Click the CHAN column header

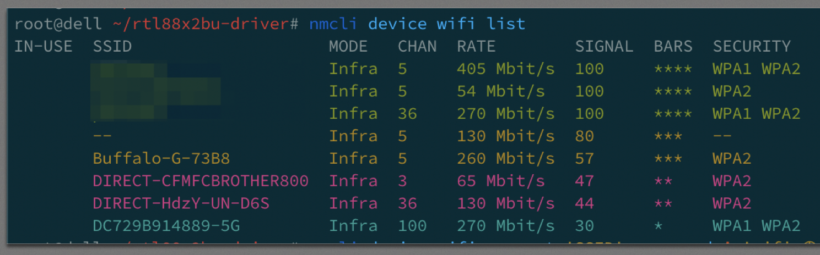(x=417, y=46)
